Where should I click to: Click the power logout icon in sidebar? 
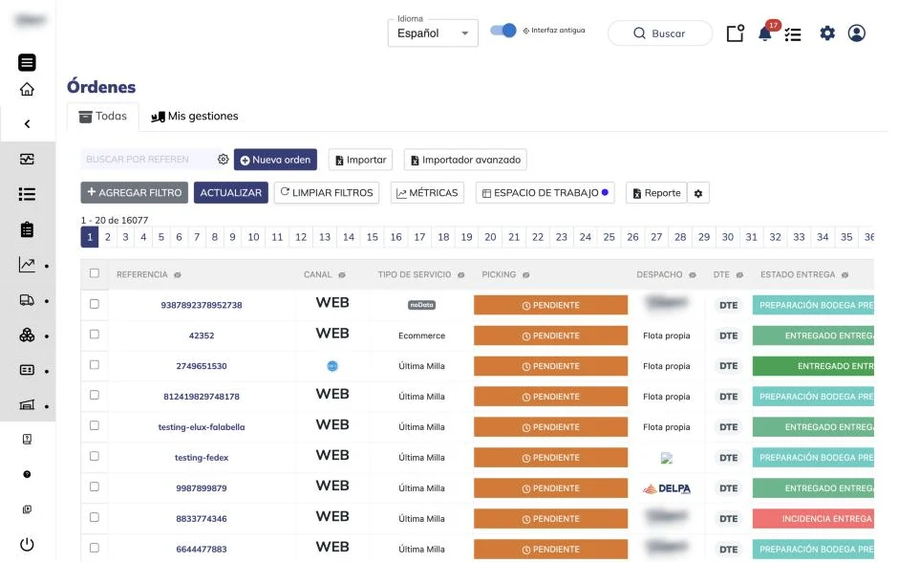27,544
